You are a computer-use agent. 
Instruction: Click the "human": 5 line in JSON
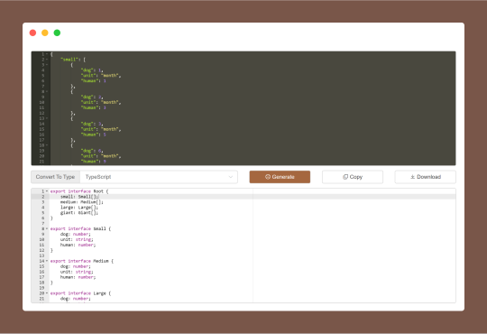coord(93,135)
